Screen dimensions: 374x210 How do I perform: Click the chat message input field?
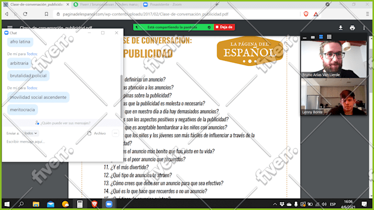click(62, 142)
